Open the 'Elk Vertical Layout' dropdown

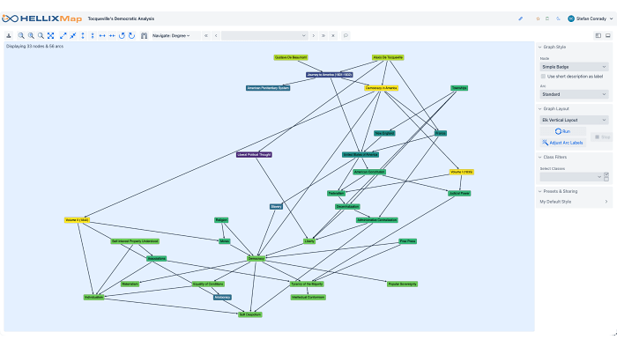[x=574, y=120]
